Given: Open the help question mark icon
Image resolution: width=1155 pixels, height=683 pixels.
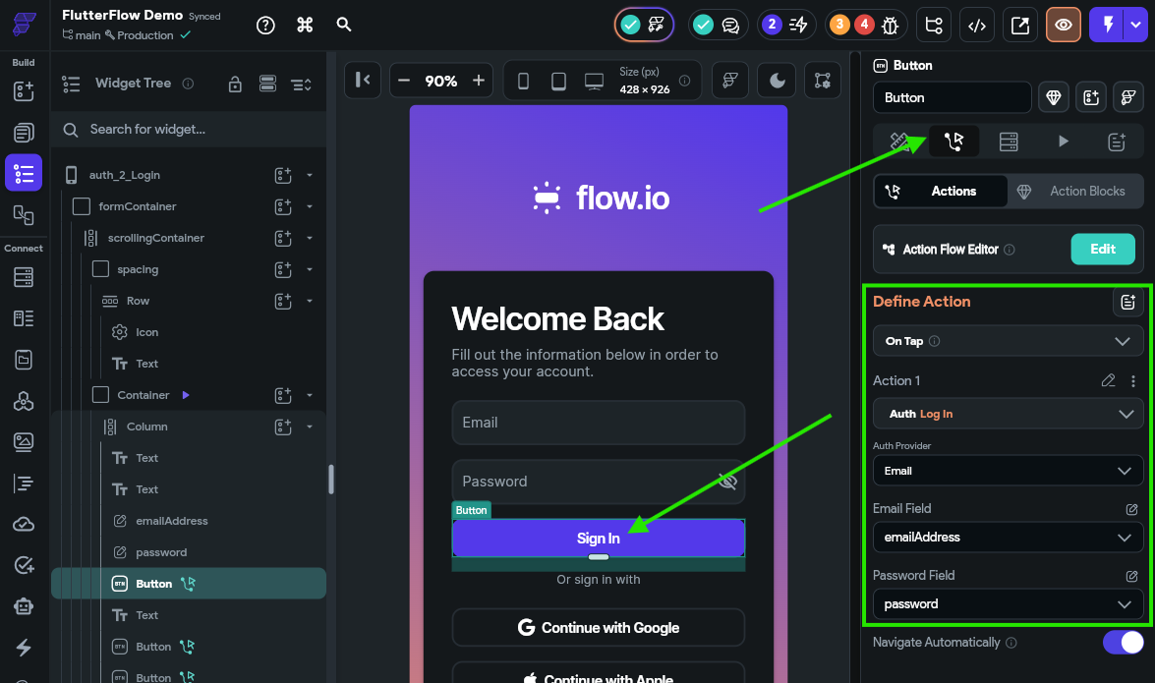Looking at the screenshot, I should click(265, 25).
